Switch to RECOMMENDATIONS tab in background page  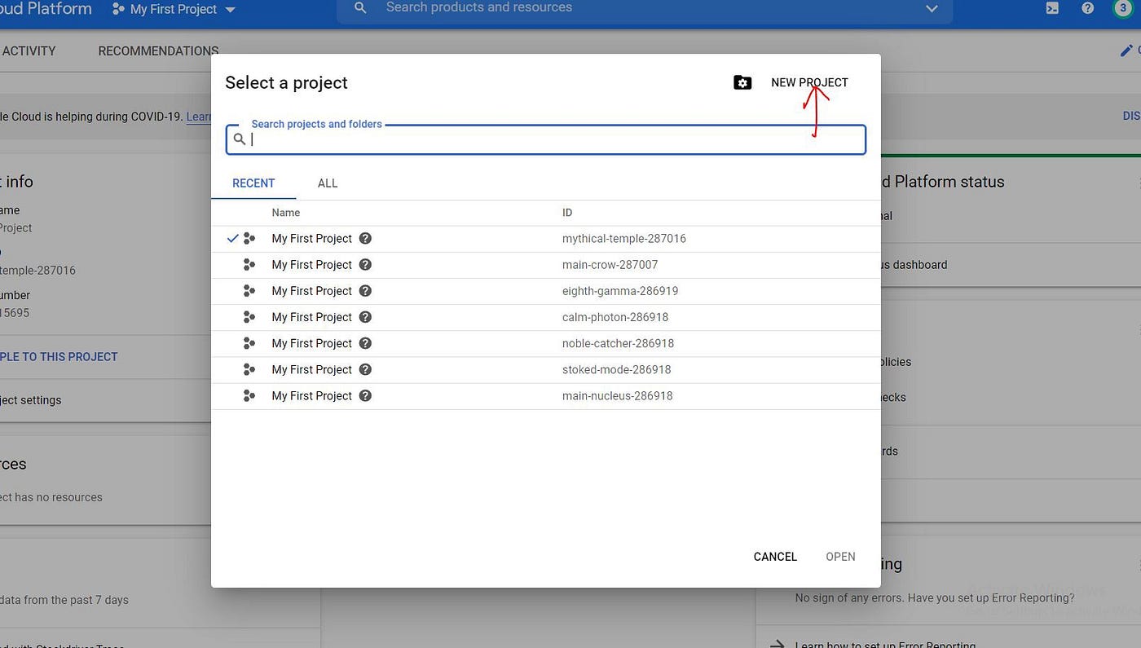[158, 51]
